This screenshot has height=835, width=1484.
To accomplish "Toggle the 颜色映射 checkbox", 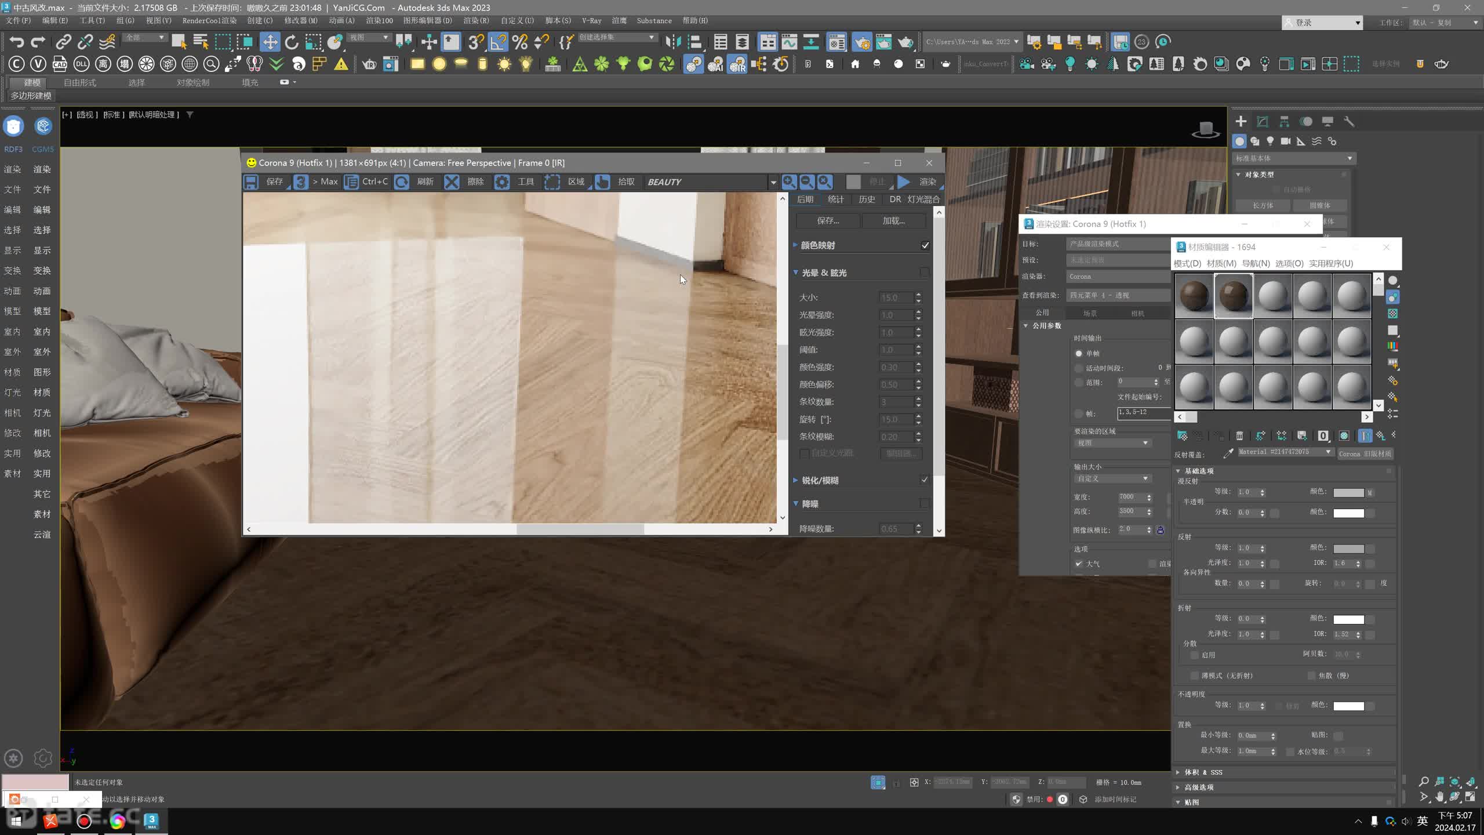I will click(925, 245).
